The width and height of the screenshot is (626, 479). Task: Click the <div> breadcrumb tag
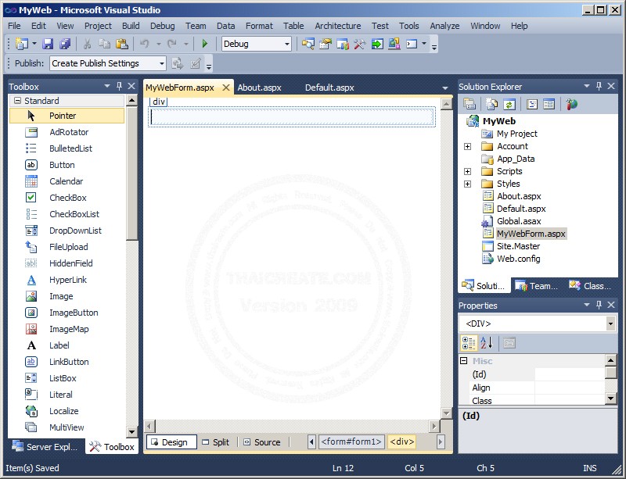pos(402,442)
